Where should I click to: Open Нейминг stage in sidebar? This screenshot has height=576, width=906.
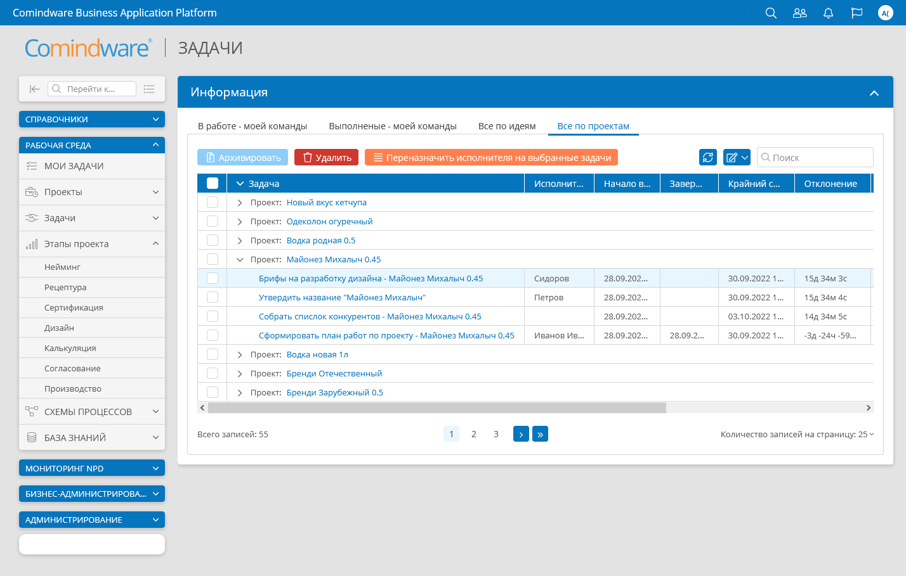click(x=92, y=267)
